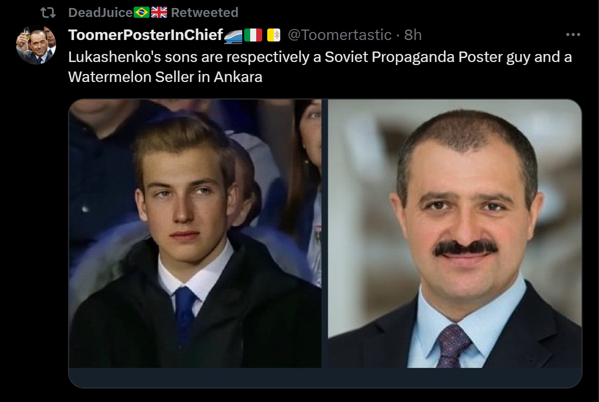Click the Vatican flag emoji in display name
599x402 pixels.
274,35
